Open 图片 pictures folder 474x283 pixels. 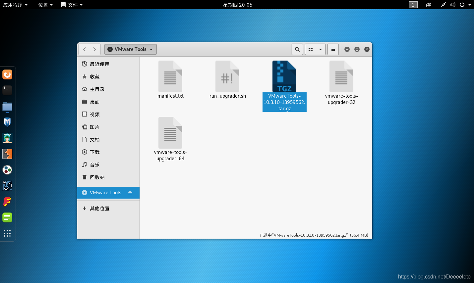click(108, 127)
